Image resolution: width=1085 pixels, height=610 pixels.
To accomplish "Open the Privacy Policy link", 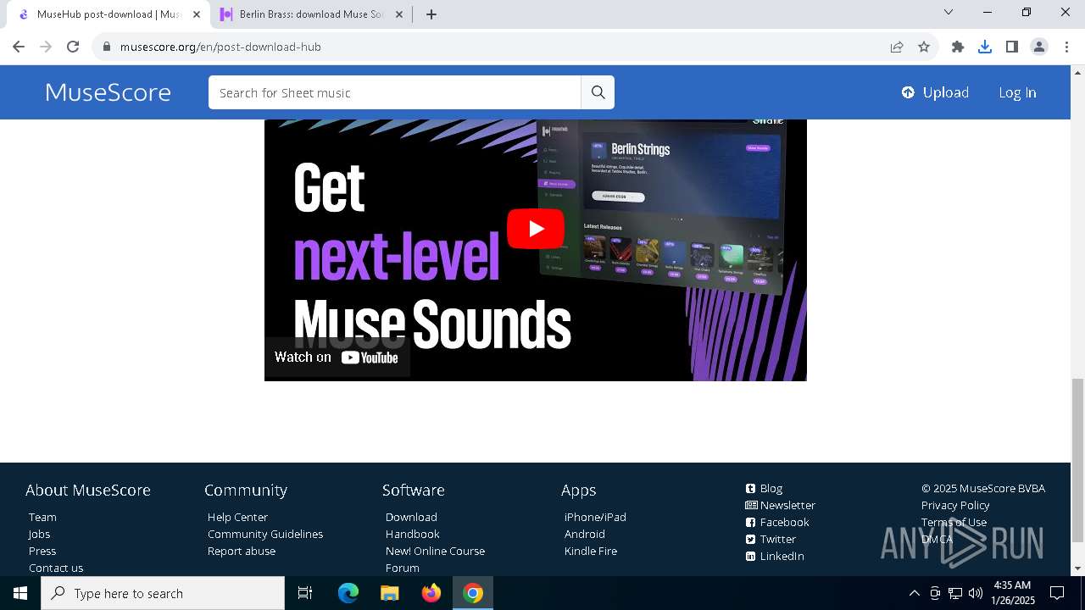I will 955,505.
